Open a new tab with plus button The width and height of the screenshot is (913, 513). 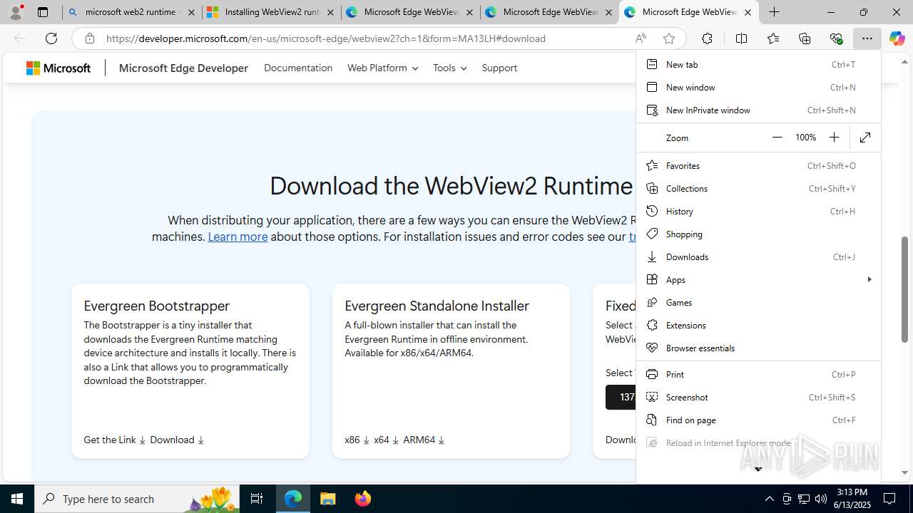point(774,12)
